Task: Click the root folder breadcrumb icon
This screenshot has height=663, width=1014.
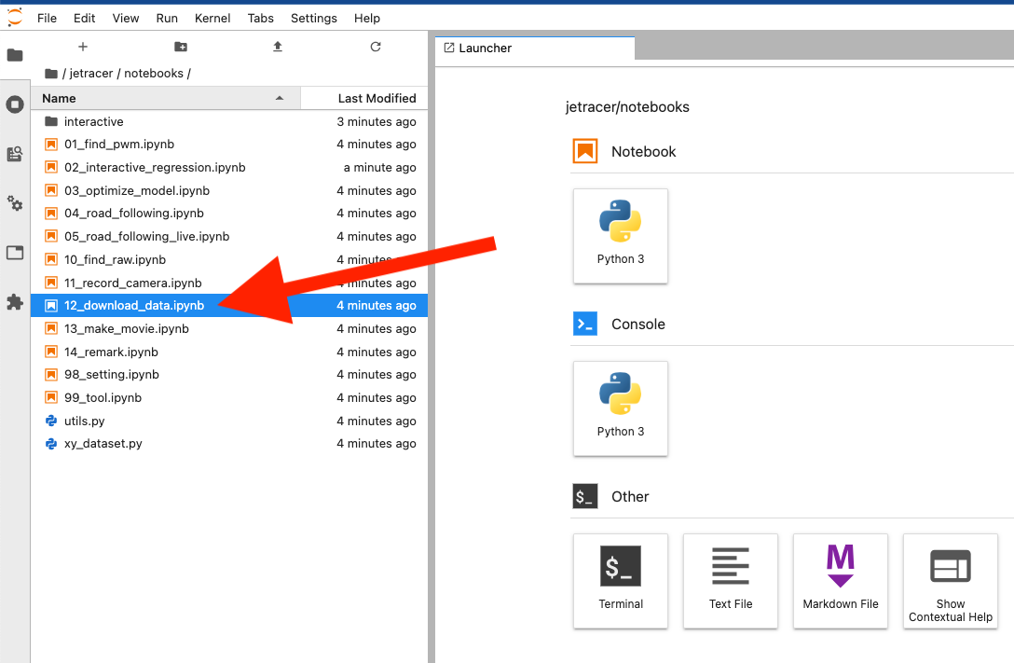Action: [51, 74]
